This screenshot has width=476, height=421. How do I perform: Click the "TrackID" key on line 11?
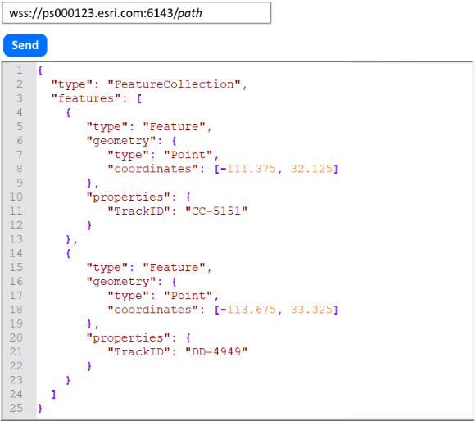(139, 211)
